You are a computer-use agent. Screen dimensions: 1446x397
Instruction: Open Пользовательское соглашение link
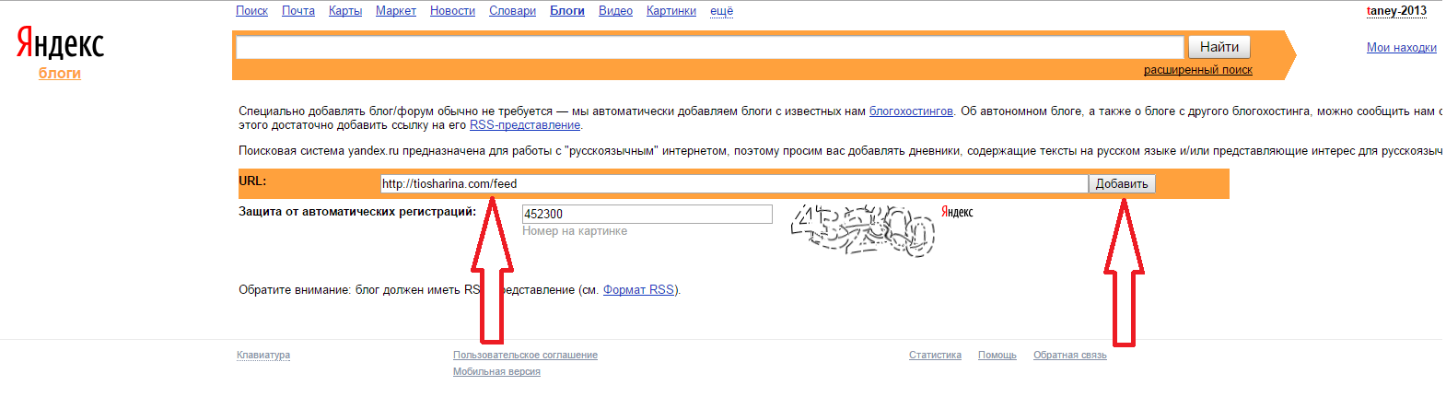525,355
